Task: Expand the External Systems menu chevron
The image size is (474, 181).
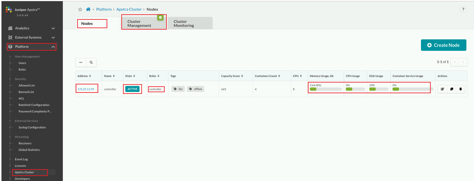Action: pyautogui.click(x=53, y=38)
